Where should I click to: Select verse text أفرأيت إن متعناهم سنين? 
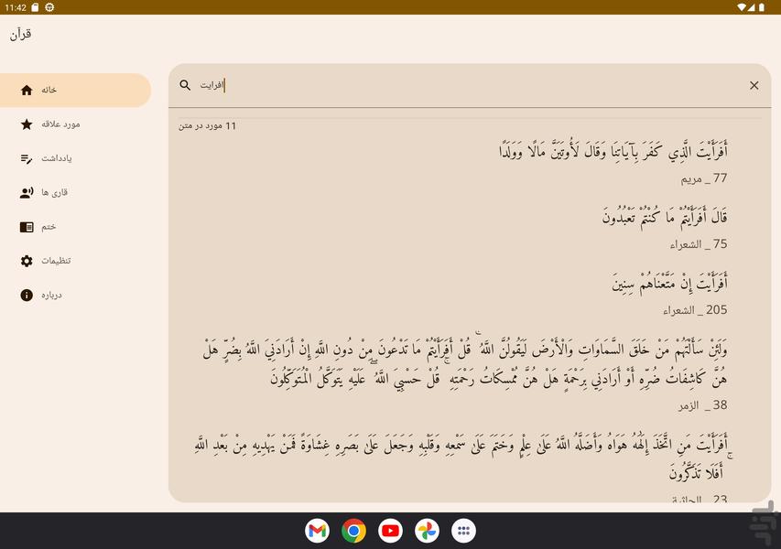click(x=670, y=283)
